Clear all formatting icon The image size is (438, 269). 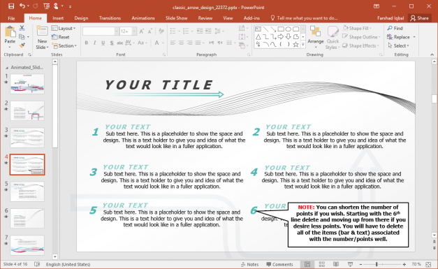pos(161,31)
